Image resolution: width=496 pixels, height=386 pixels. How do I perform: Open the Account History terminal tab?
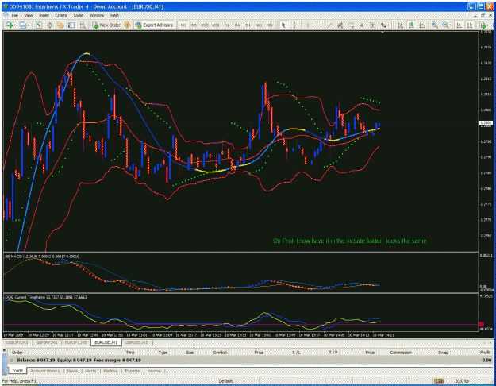click(x=45, y=371)
